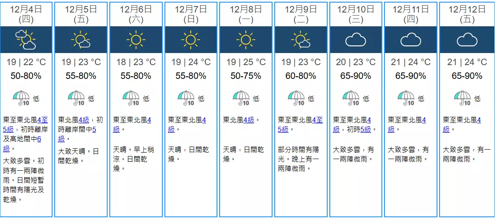496x219 pixels.
Task: Click the cloudy icon for 12月12日
Action: pos(467,41)
